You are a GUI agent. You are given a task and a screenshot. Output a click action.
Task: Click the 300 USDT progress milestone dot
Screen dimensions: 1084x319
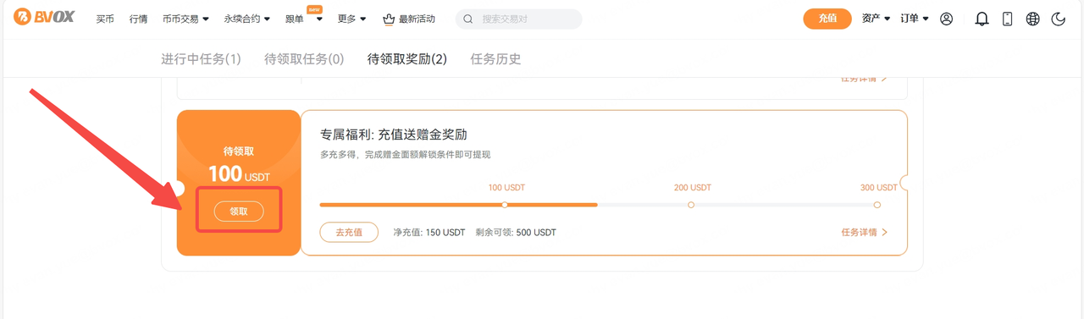(877, 205)
